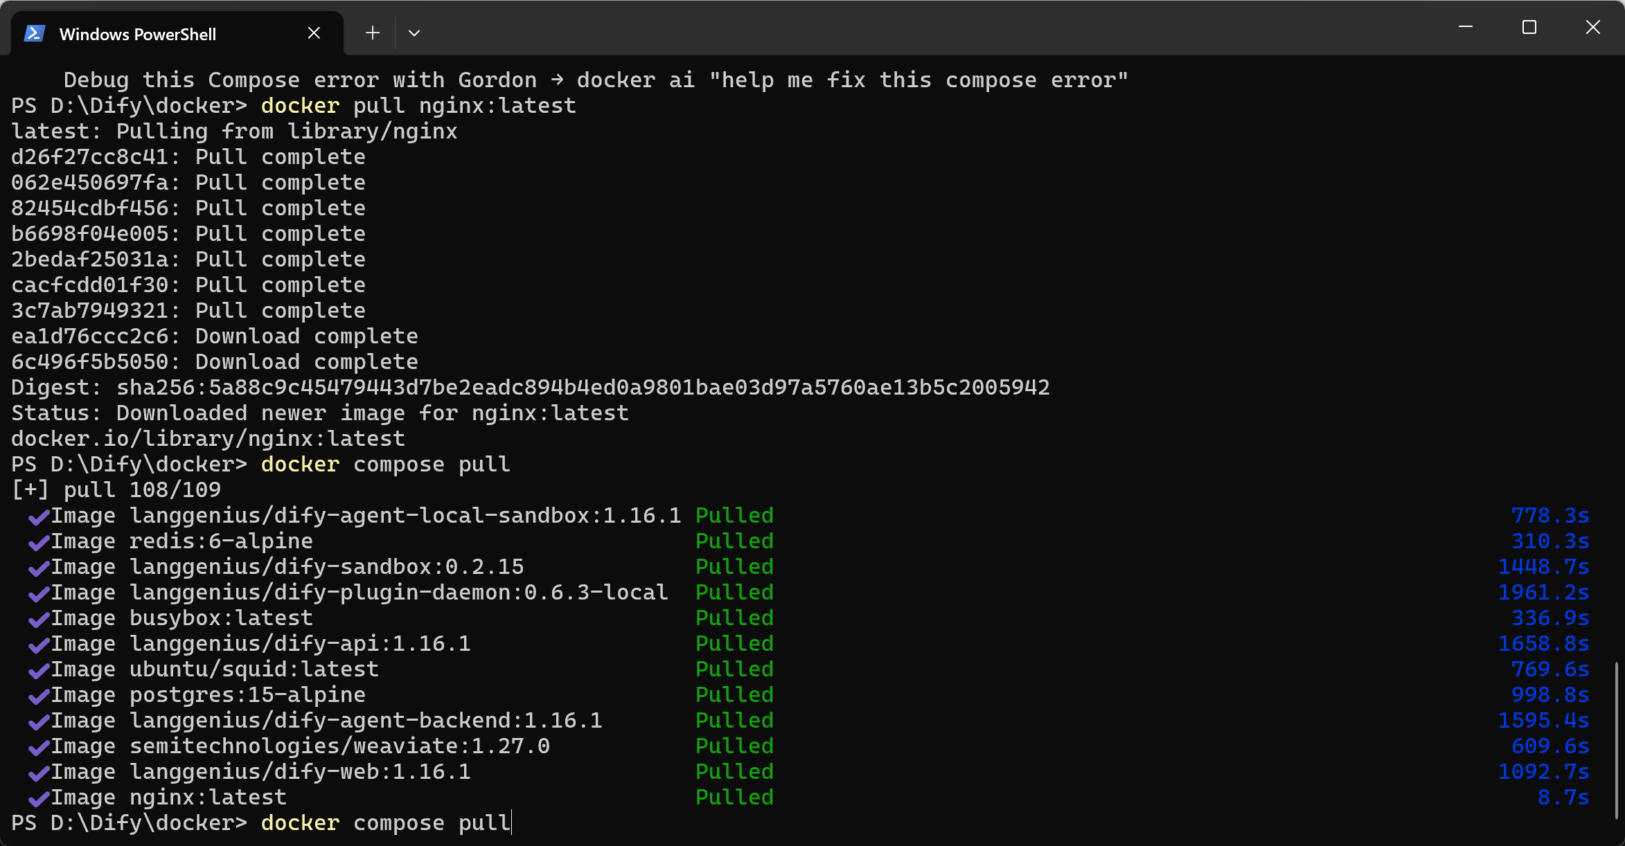The image size is (1625, 846).
Task: Click the checkmark beside redis:6-alpine
Action: point(39,542)
